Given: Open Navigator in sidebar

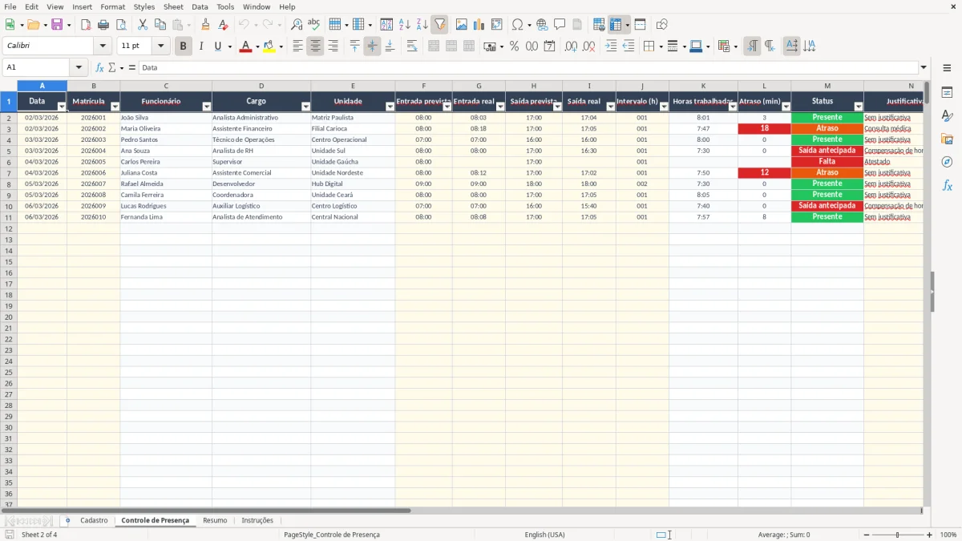Looking at the screenshot, I should pyautogui.click(x=947, y=163).
